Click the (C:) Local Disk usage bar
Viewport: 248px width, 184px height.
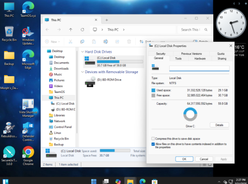coord(120,62)
